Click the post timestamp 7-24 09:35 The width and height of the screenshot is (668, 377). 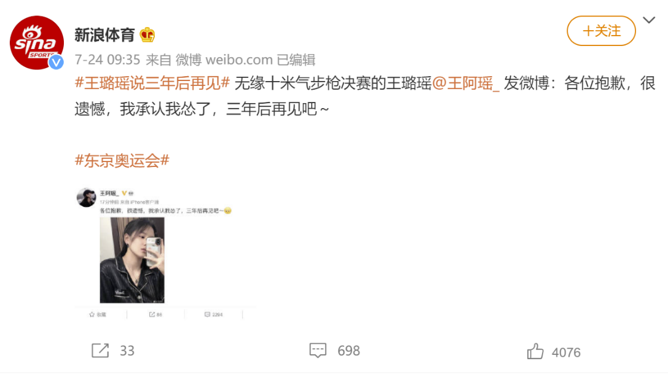108,60
